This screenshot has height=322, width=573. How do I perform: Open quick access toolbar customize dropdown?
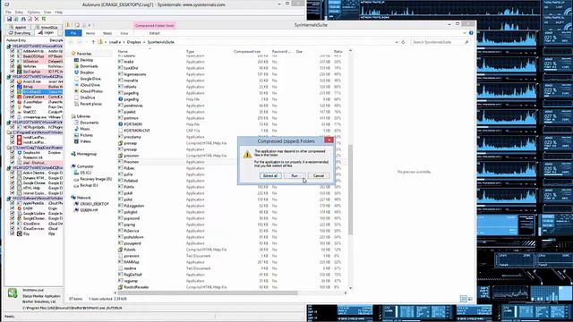pos(90,25)
